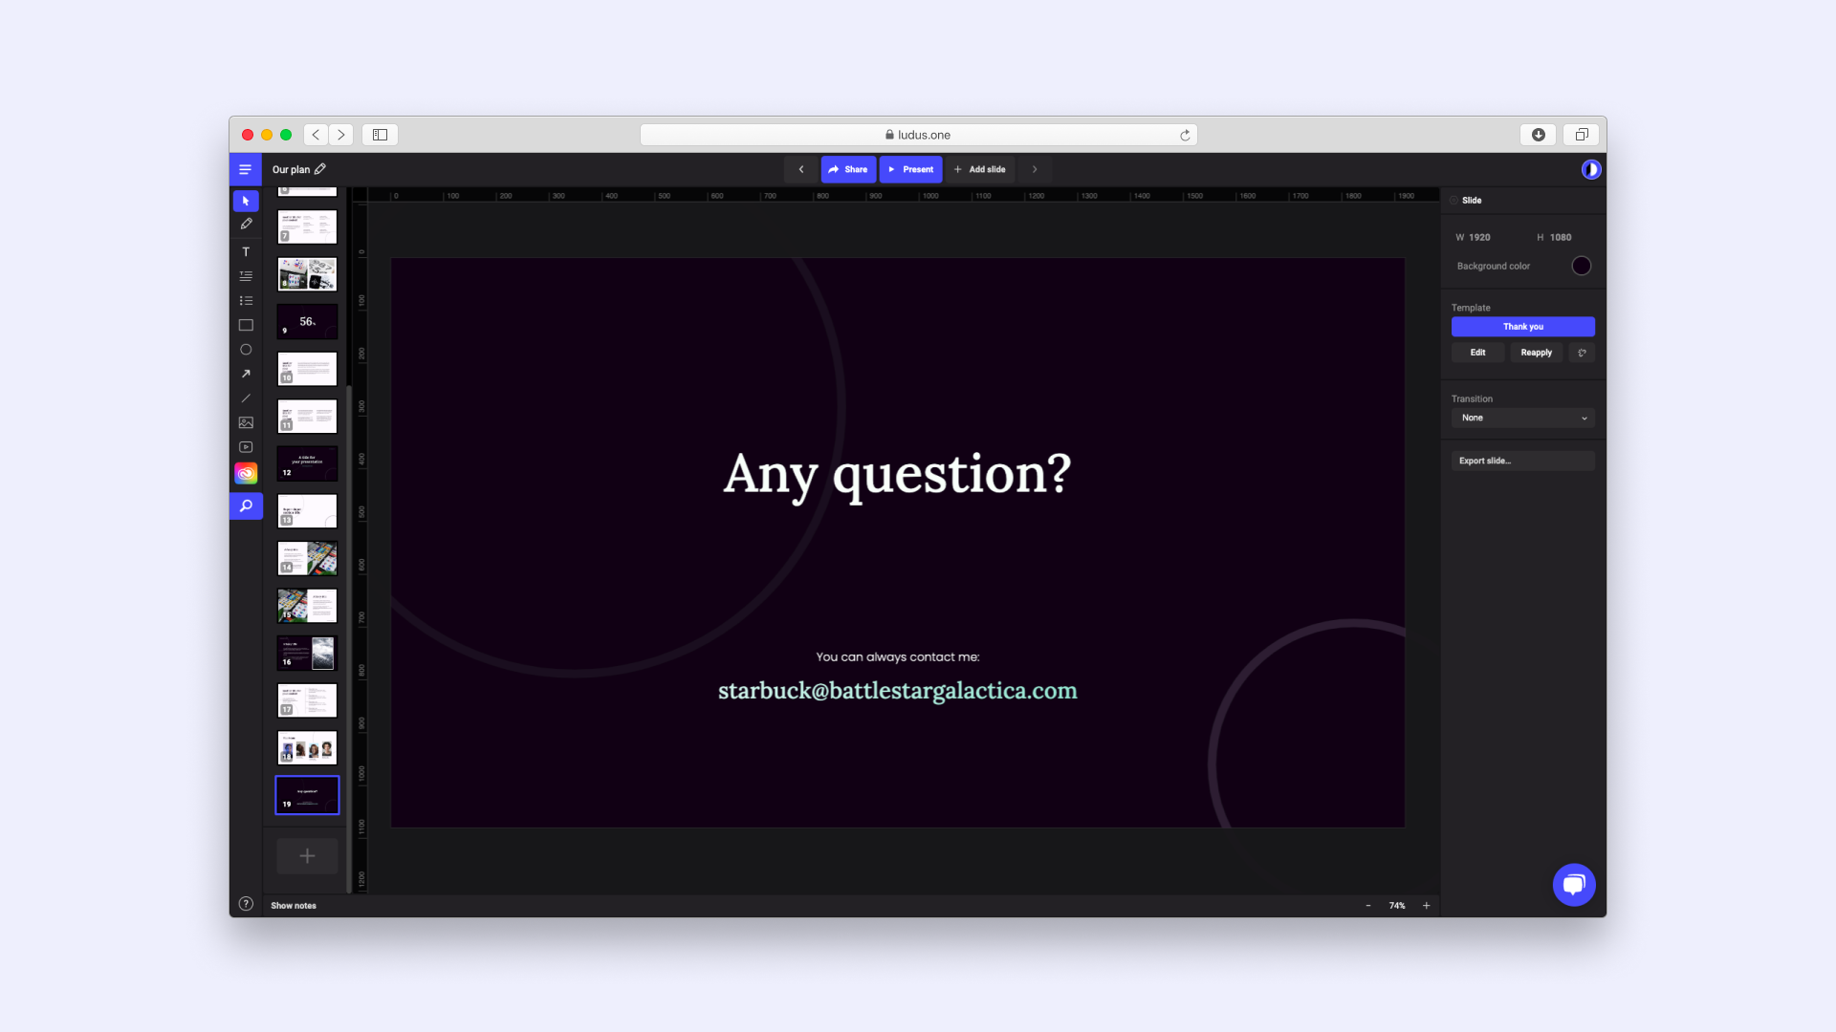Screen dimensions: 1836x1032
Task: Click the Share button
Action: (847, 169)
